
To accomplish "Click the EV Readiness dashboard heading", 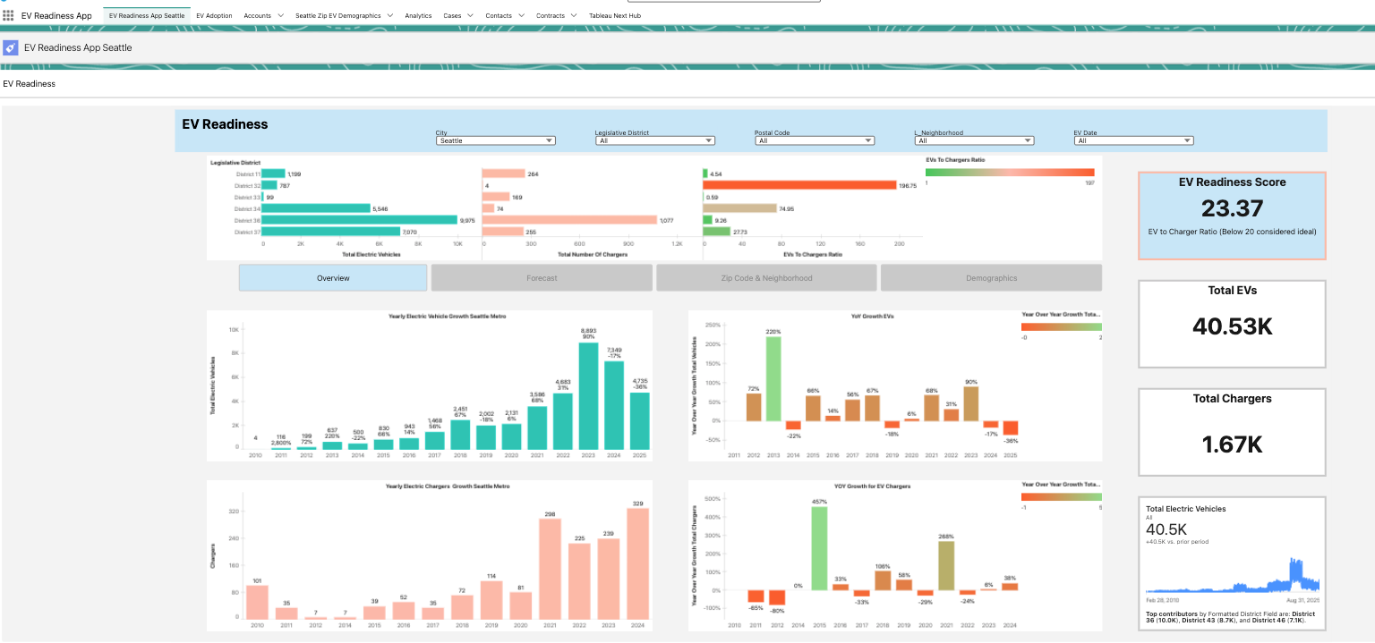I will point(225,124).
